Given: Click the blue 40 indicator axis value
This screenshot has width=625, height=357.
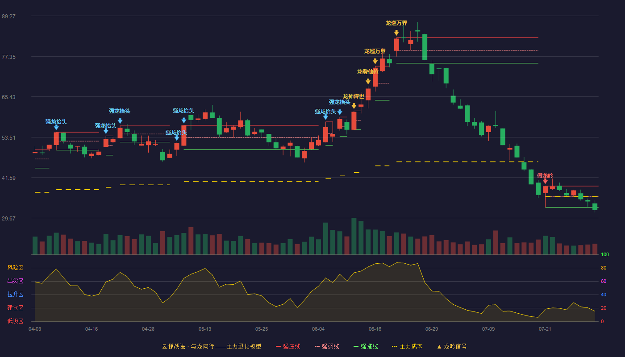Looking at the screenshot, I should pyautogui.click(x=604, y=295).
